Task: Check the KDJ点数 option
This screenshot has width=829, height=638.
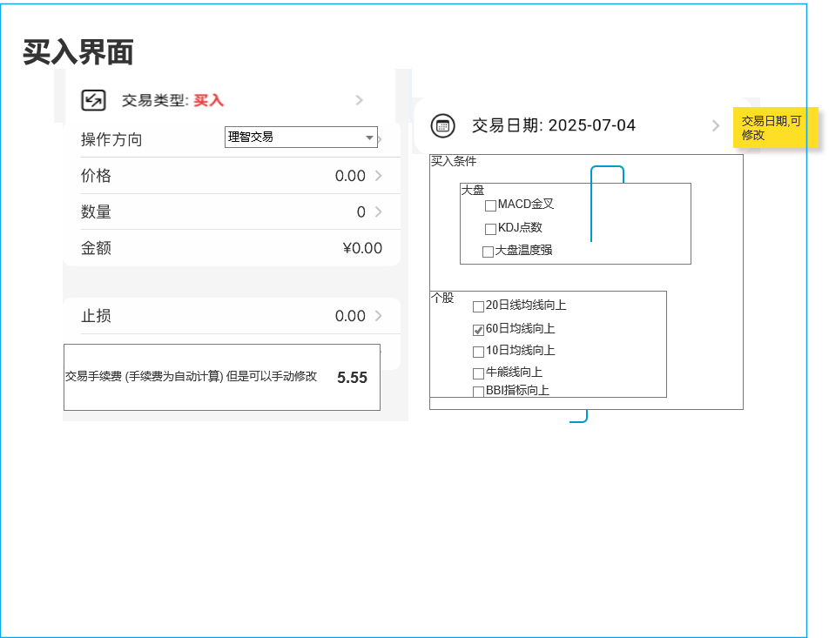Action: [x=490, y=229]
